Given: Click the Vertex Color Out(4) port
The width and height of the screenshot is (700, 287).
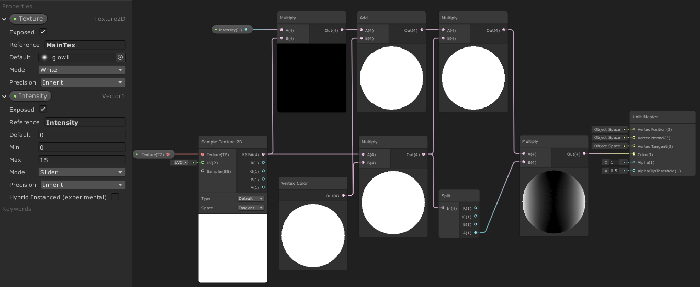Looking at the screenshot, I should tap(343, 196).
